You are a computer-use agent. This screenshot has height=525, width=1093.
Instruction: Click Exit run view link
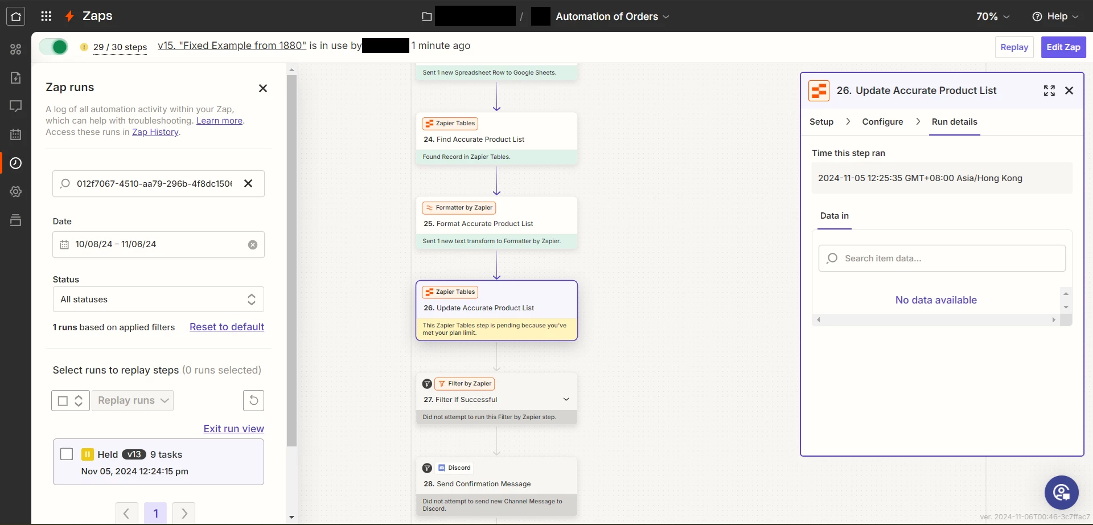click(x=234, y=429)
